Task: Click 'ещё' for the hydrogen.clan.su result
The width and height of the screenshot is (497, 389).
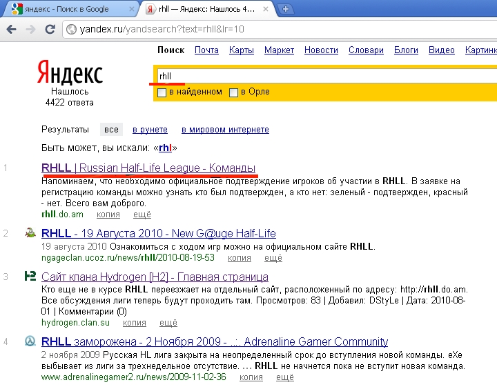Action: pos(168,323)
